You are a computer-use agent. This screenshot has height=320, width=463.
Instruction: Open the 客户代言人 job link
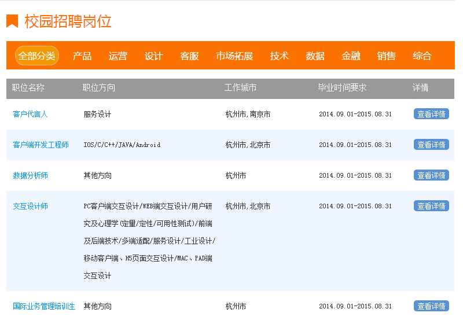(x=30, y=114)
